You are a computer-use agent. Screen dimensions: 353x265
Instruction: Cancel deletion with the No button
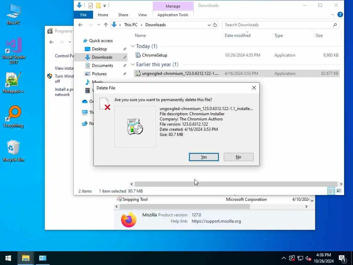point(239,157)
